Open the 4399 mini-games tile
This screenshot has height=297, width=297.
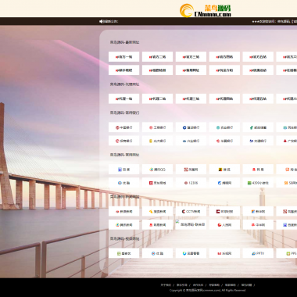258,183
